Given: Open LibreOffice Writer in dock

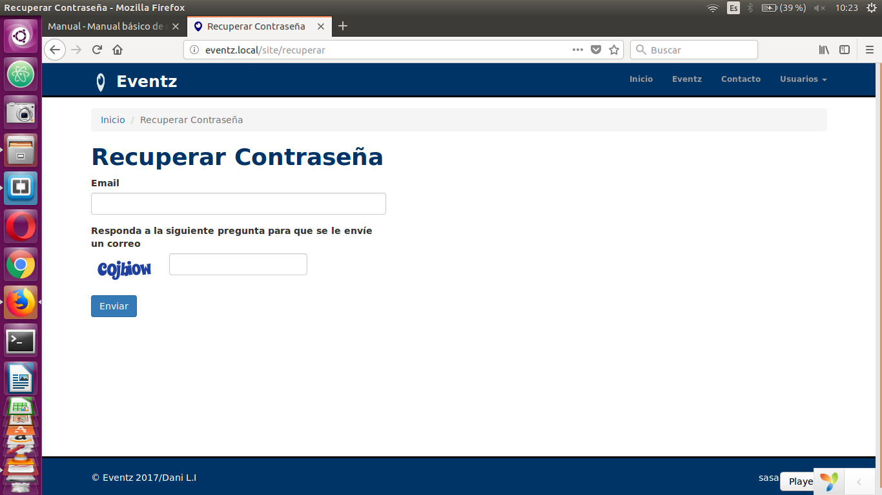Looking at the screenshot, I should tap(21, 378).
